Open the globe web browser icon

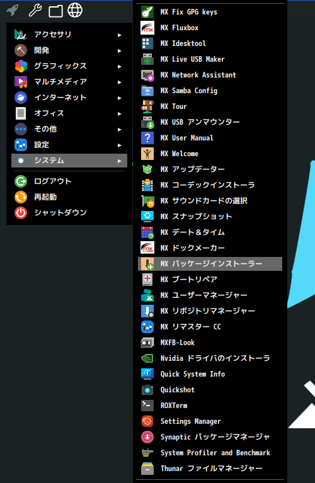(75, 10)
